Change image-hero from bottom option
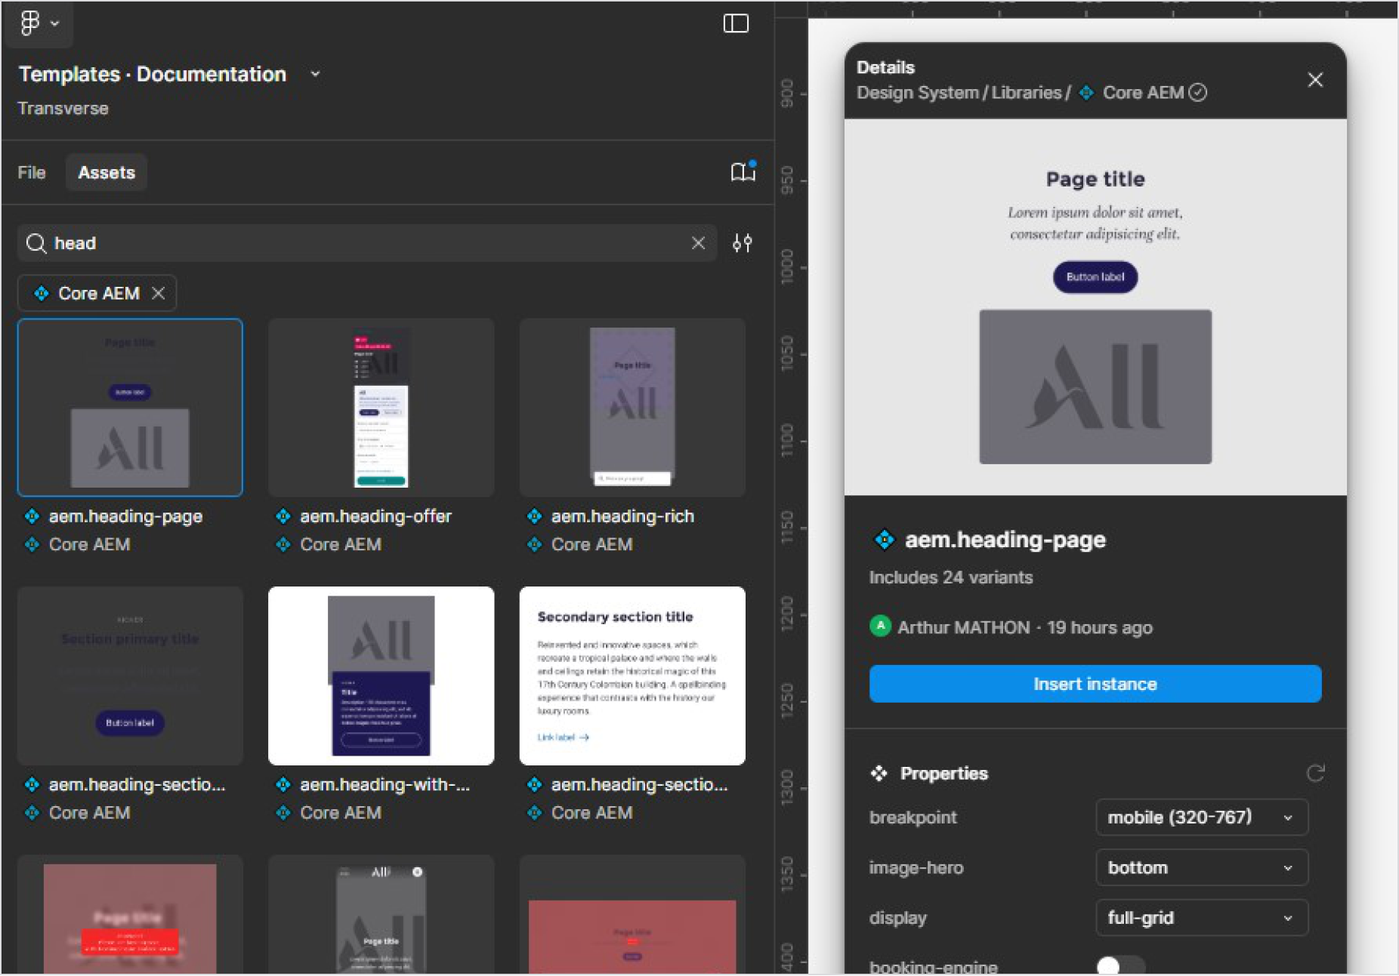This screenshot has width=1399, height=976. point(1200,867)
